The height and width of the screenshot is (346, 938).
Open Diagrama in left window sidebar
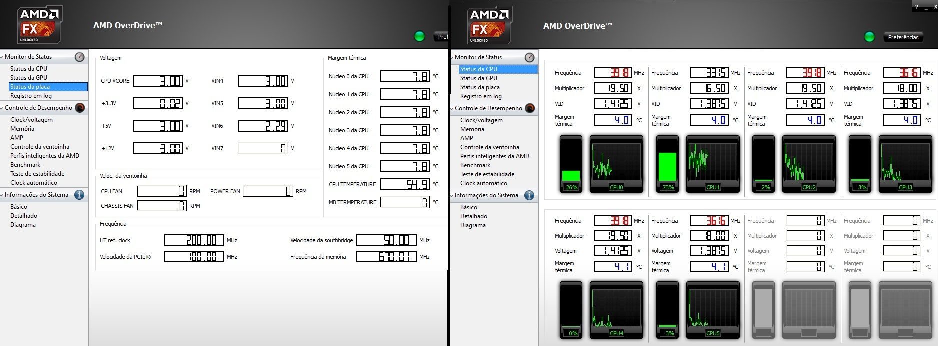(23, 225)
